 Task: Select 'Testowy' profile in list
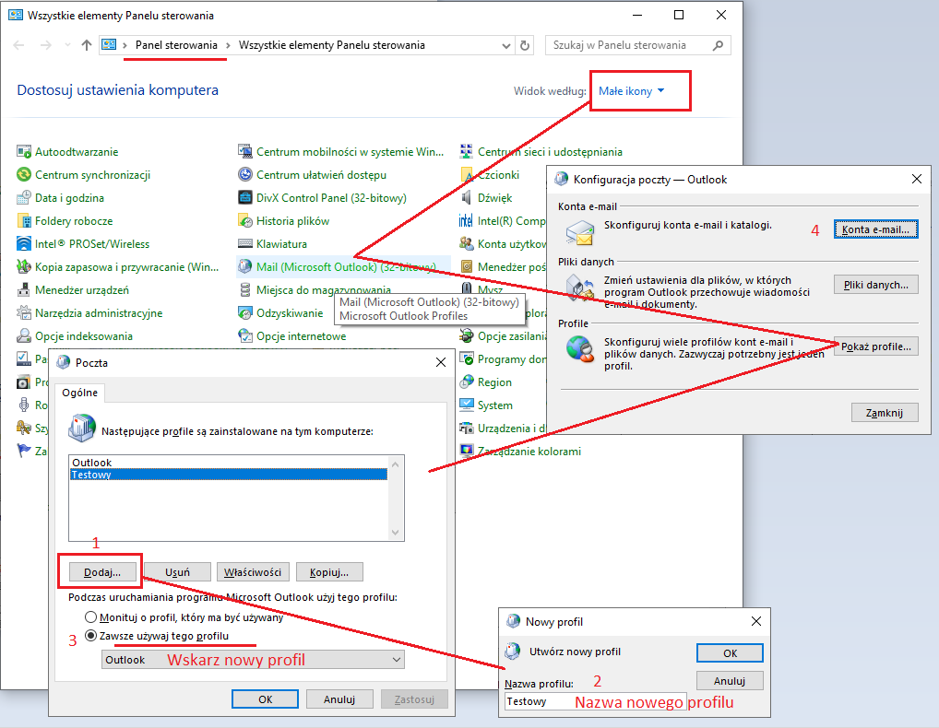tap(228, 475)
